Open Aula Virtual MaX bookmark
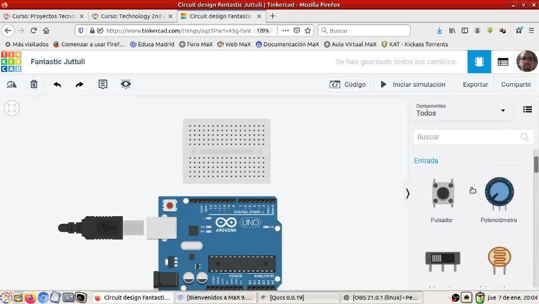Screen dimensions: 539x304 tap(350, 44)
